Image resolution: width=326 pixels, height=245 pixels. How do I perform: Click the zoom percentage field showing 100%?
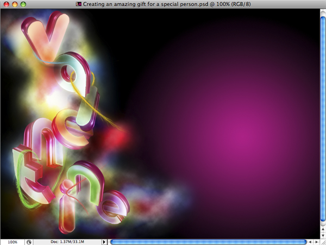(x=12, y=242)
